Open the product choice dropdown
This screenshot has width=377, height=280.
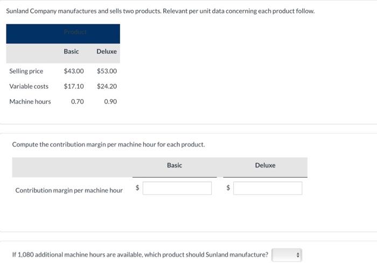(288, 255)
